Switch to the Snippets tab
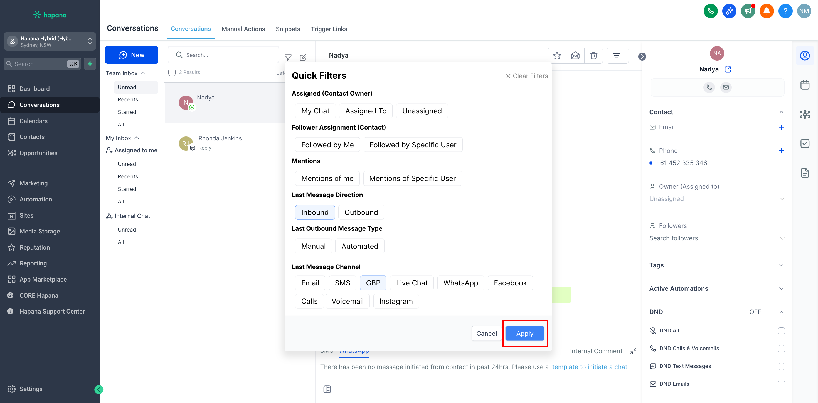Image resolution: width=818 pixels, height=403 pixels. [x=287, y=29]
